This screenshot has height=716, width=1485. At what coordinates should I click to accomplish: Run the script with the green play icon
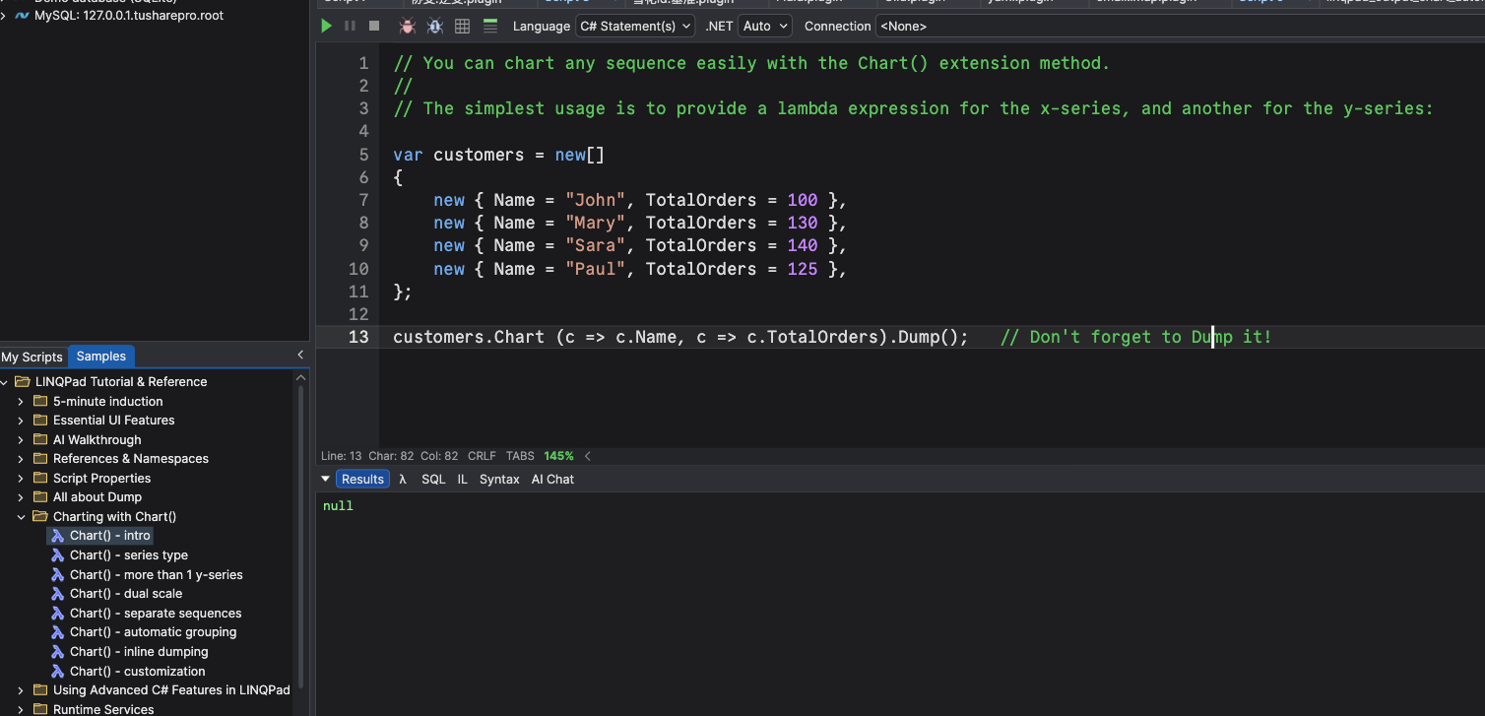(327, 26)
